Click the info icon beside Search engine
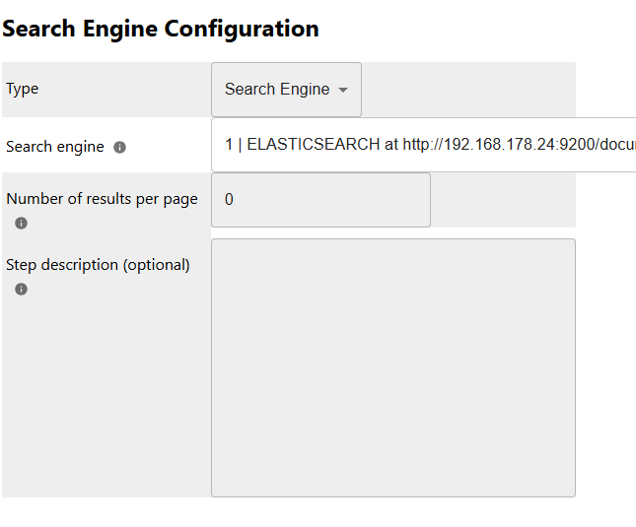Viewport: 636px width, 527px height. click(x=120, y=147)
